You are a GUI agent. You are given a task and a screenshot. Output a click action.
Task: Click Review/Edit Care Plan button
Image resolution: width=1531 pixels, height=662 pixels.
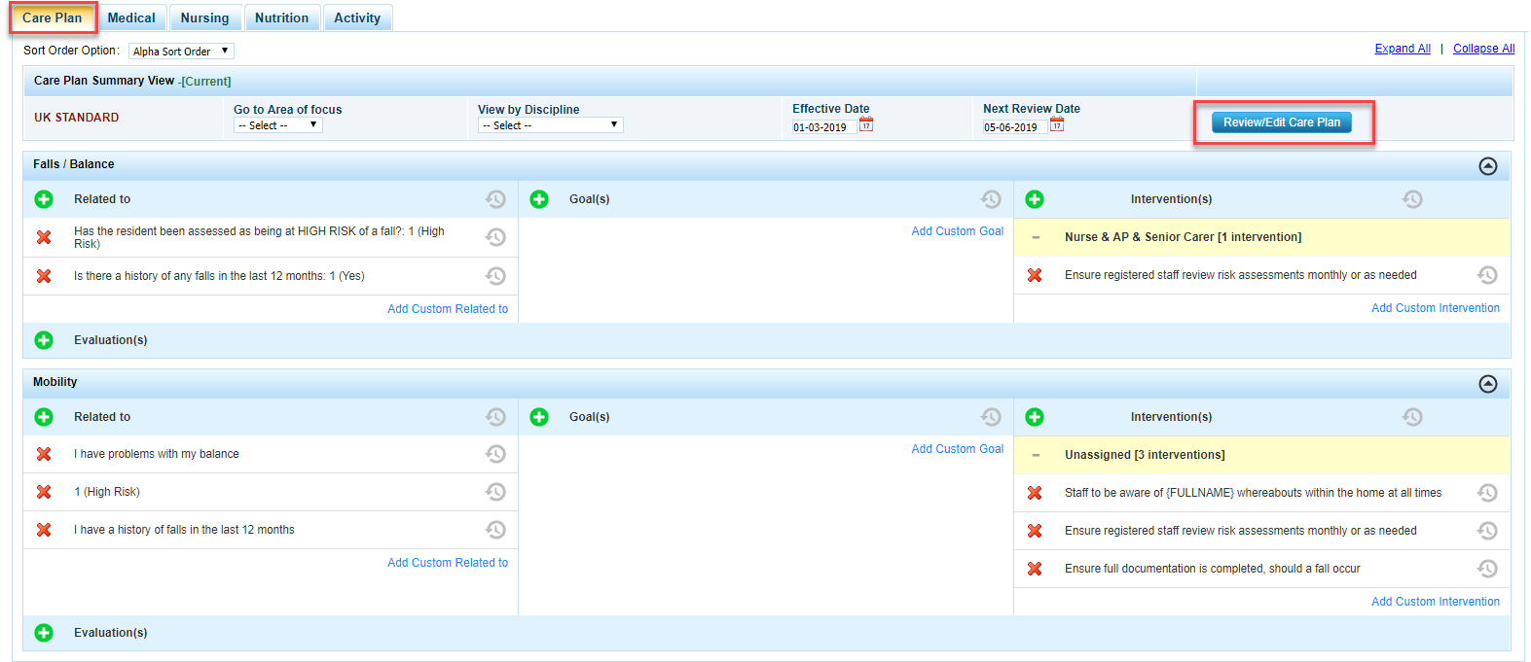coord(1281,122)
